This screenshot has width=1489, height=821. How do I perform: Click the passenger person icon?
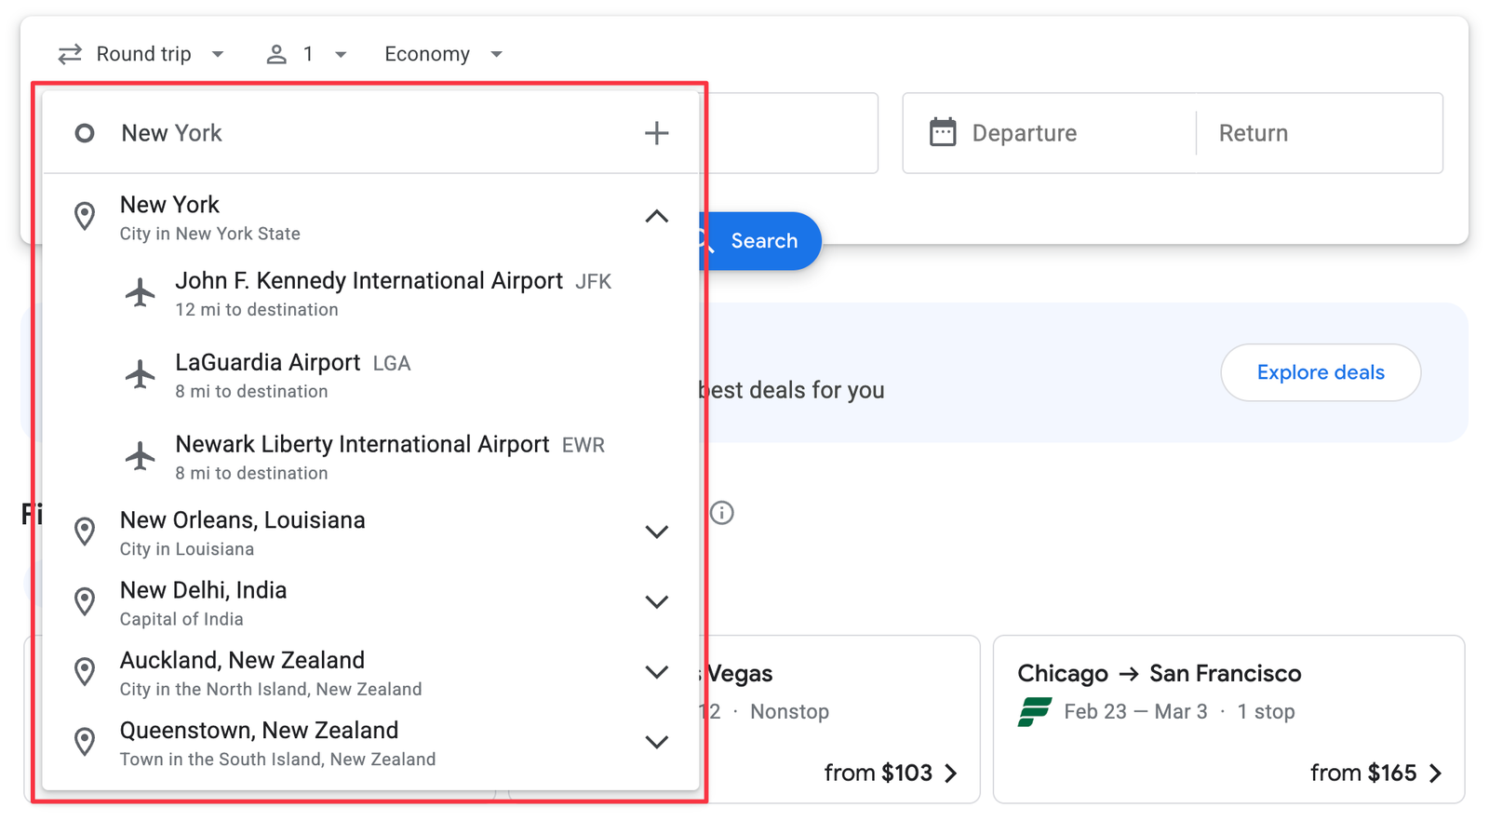click(x=276, y=54)
